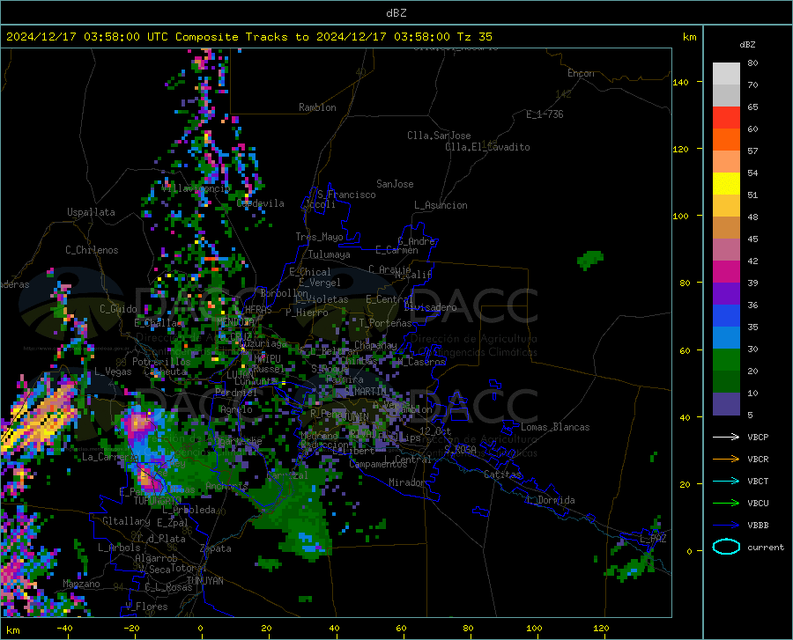The height and width of the screenshot is (640, 793).
Task: Click the L_Dormida place label
Action: 550,500
